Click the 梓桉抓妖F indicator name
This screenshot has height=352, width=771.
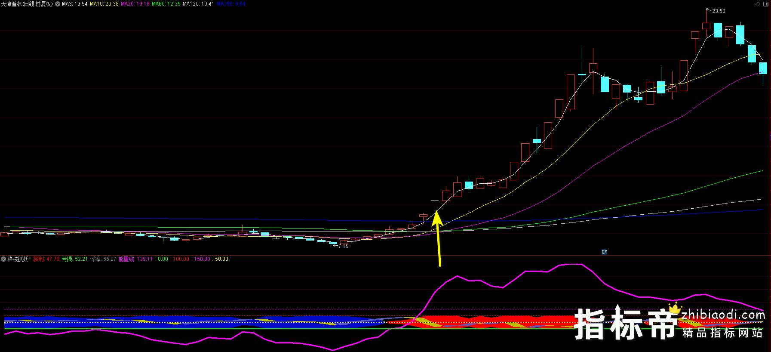[x=19, y=259]
